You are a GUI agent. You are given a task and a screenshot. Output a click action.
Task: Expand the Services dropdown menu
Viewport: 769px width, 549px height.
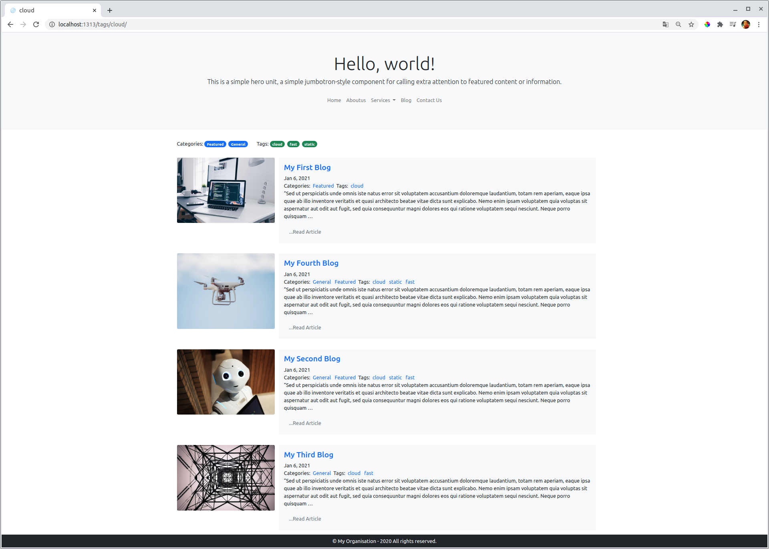382,100
